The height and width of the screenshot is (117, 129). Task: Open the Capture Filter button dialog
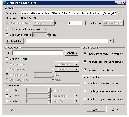(15, 41)
